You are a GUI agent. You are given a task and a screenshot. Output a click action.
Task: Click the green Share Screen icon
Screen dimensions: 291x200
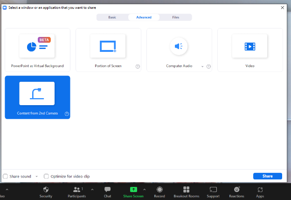(x=133, y=190)
